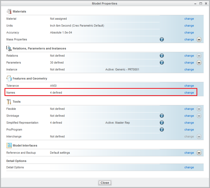This screenshot has height=188, width=210.
Task: Change the Shrinkage setting
Action: (189, 116)
